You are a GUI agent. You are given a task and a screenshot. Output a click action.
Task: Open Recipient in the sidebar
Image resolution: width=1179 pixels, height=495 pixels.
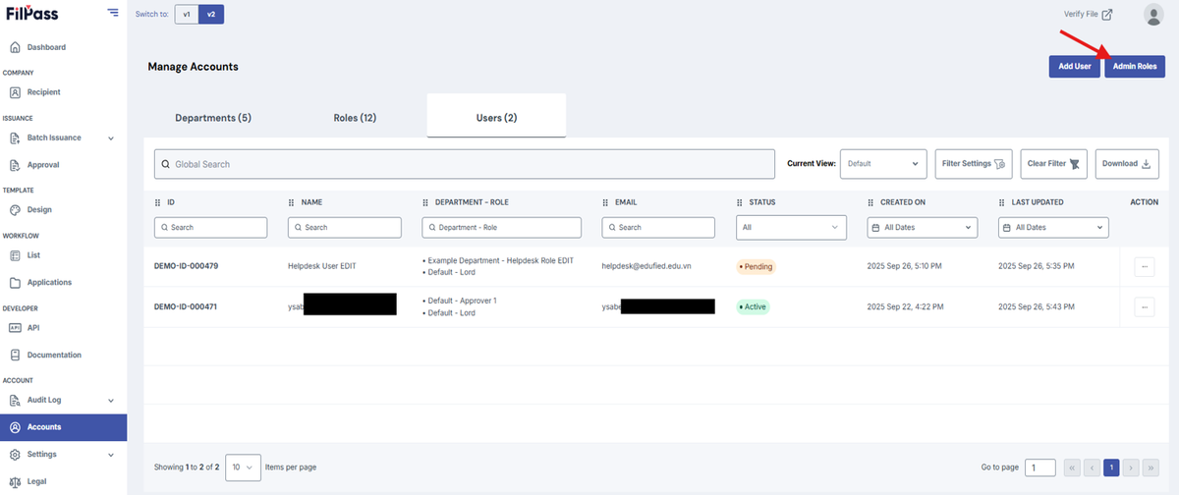[43, 92]
